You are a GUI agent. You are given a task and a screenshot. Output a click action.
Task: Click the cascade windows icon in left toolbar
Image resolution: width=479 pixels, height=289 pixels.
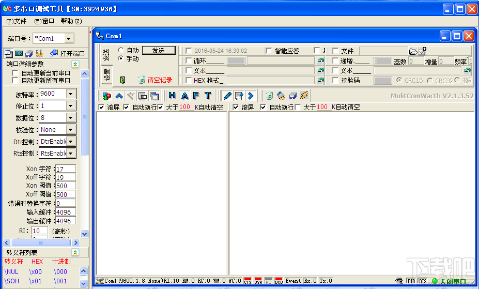tap(8, 53)
